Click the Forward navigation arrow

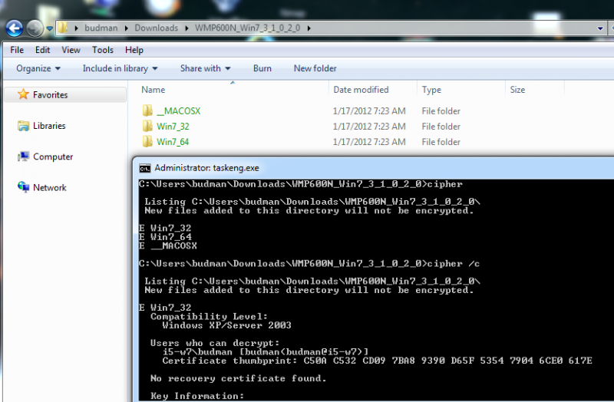tap(35, 28)
